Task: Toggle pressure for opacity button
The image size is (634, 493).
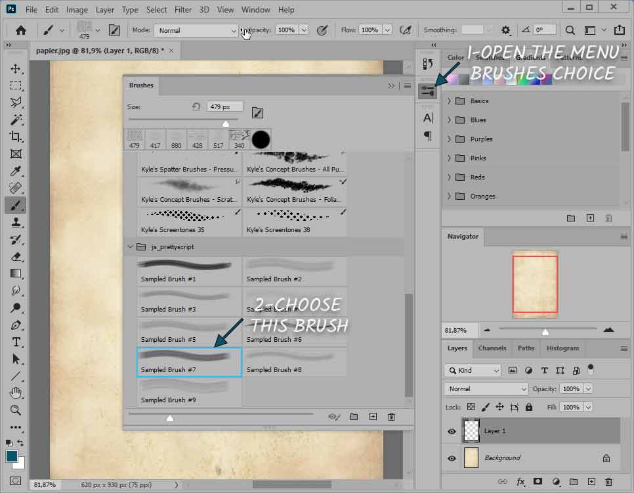Action: [x=322, y=30]
